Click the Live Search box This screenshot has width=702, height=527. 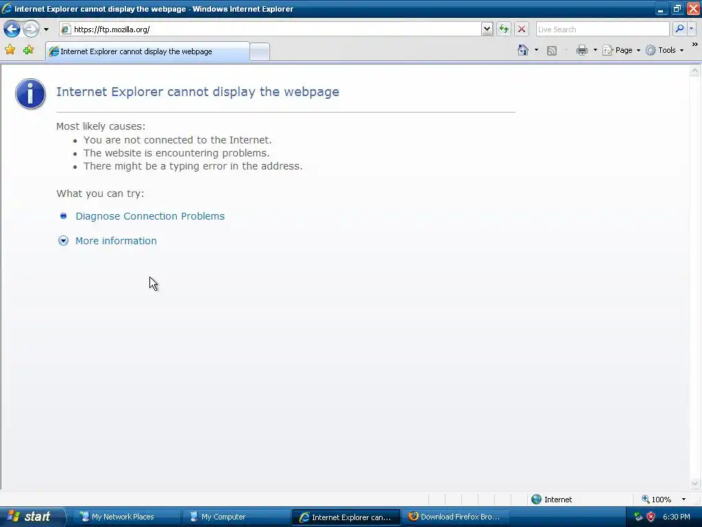[x=602, y=30]
